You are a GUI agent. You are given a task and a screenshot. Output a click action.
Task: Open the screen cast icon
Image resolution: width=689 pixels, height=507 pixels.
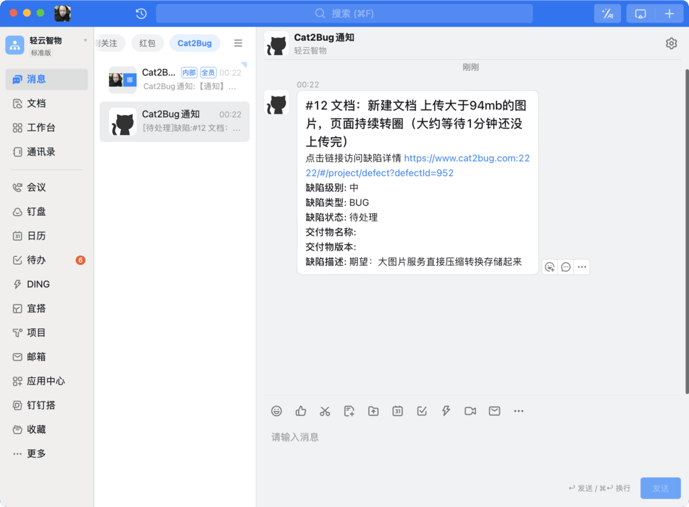[x=641, y=13]
